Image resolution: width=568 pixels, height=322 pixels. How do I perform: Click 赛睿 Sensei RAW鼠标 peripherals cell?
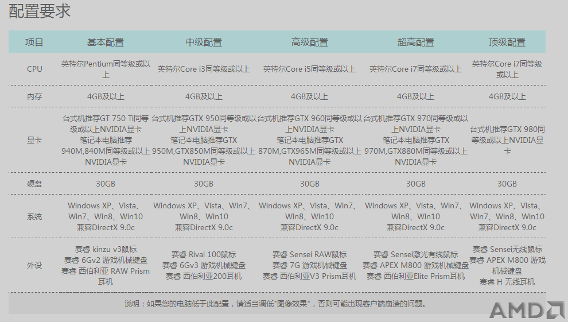(310, 265)
